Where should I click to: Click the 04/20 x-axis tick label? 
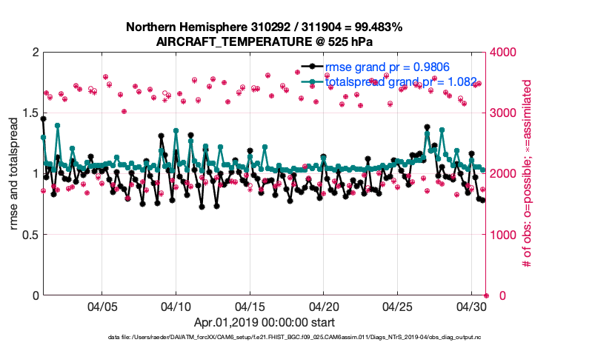click(x=324, y=306)
